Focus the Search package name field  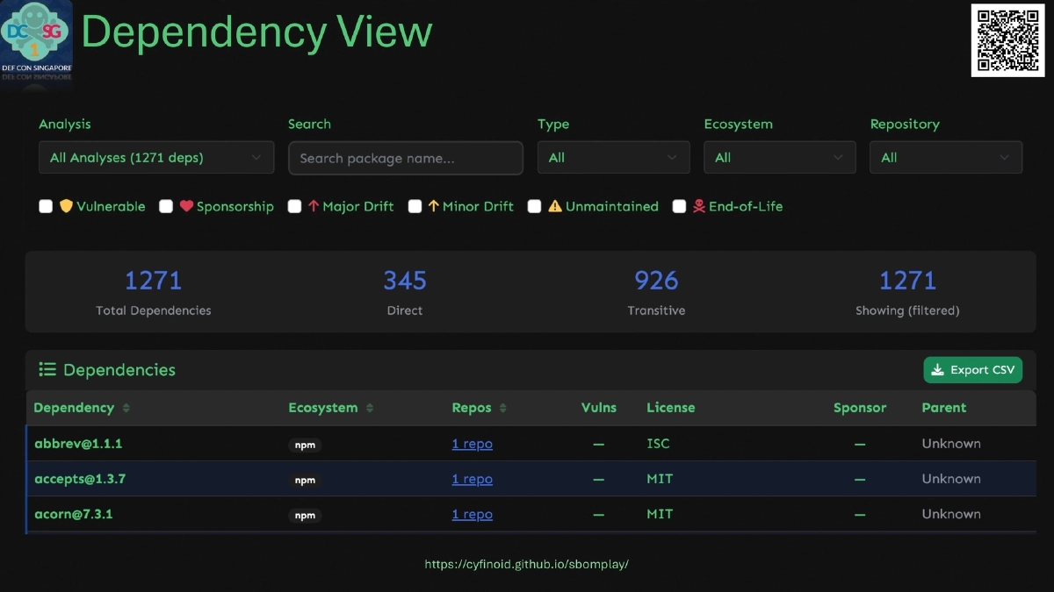(405, 159)
